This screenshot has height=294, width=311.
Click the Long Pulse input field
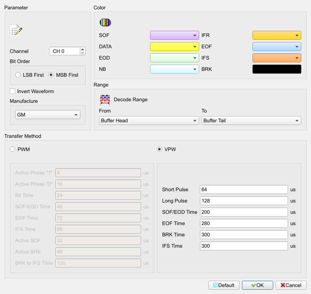244,201
